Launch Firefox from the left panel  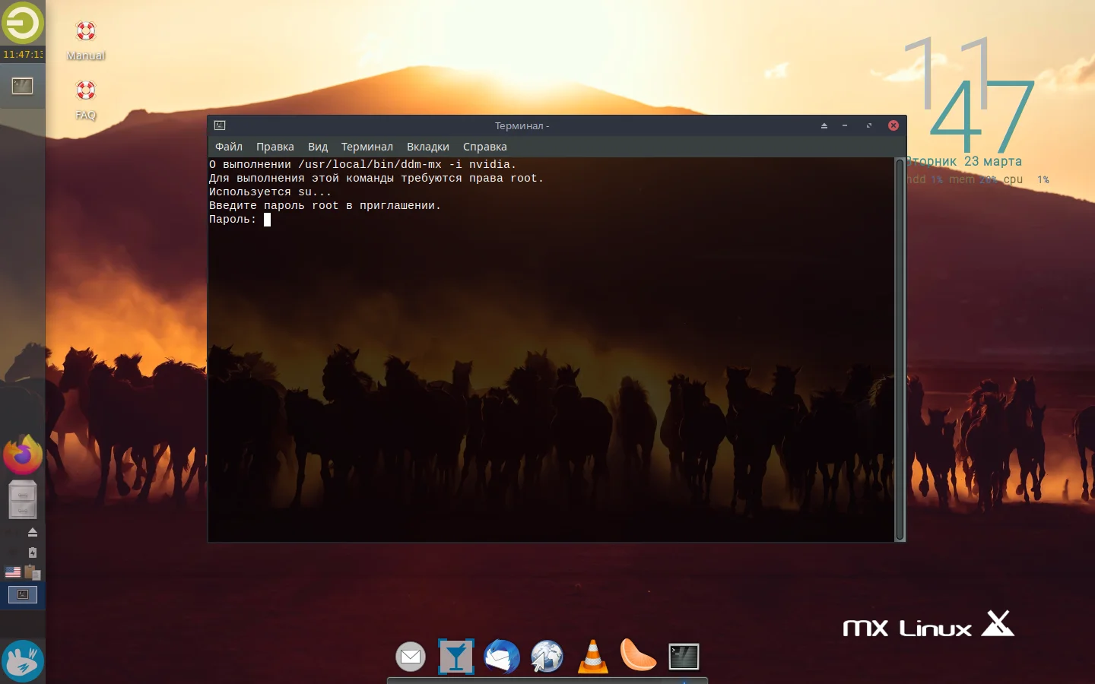[x=22, y=454]
